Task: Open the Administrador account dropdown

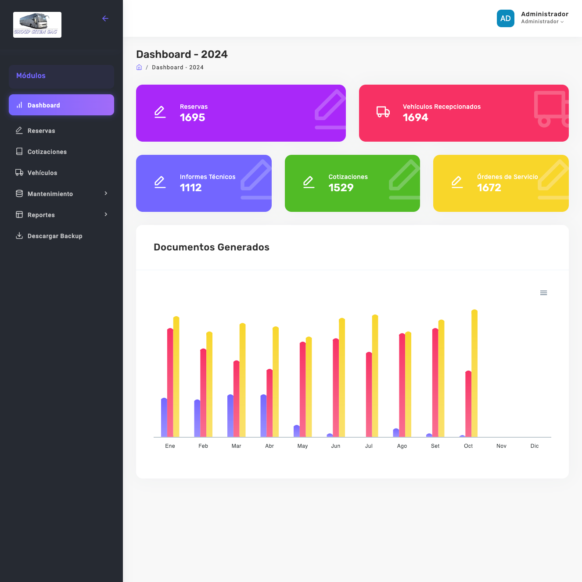Action: pos(544,18)
